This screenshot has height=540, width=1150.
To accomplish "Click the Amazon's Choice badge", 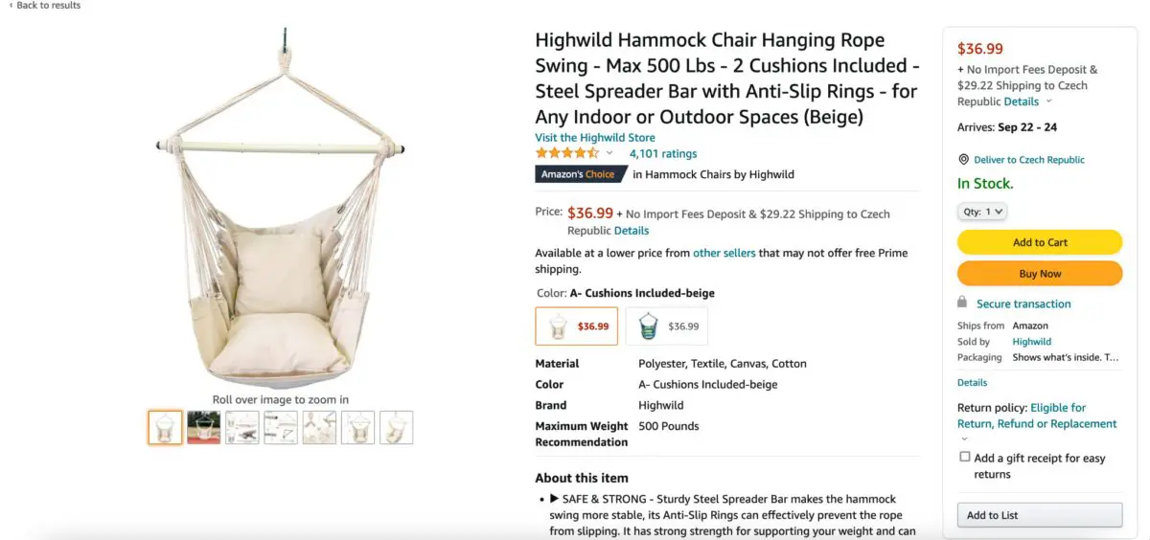I will (579, 174).
